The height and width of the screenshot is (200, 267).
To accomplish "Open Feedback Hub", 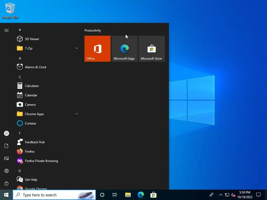I will click(x=47, y=142).
